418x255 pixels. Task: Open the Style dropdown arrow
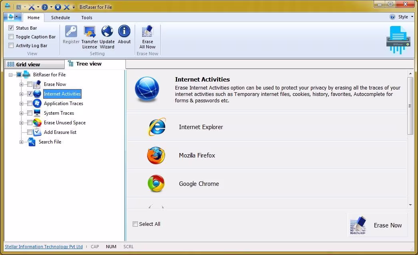tap(412, 17)
